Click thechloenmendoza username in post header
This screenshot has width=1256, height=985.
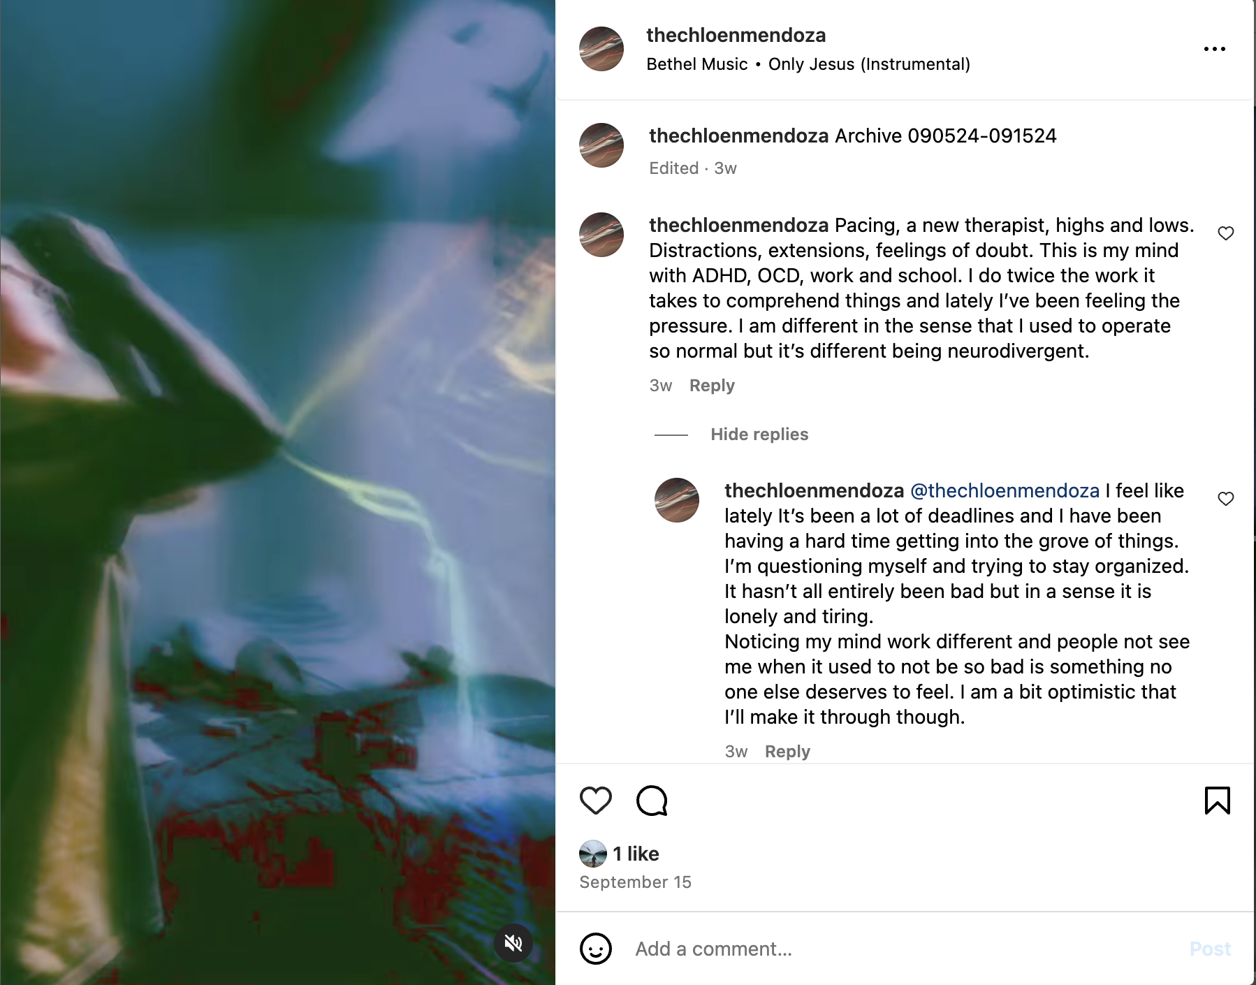736,35
